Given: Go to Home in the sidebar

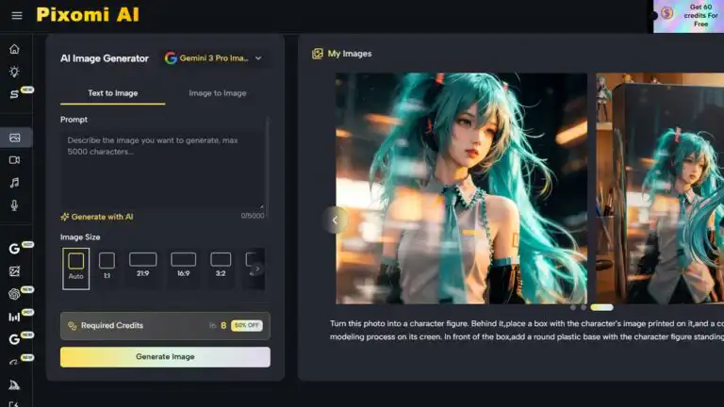Looking at the screenshot, I should point(14,49).
